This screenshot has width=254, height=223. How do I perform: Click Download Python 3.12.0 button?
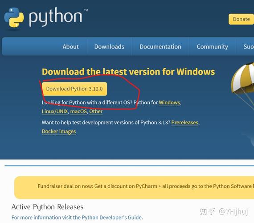pos(74,89)
